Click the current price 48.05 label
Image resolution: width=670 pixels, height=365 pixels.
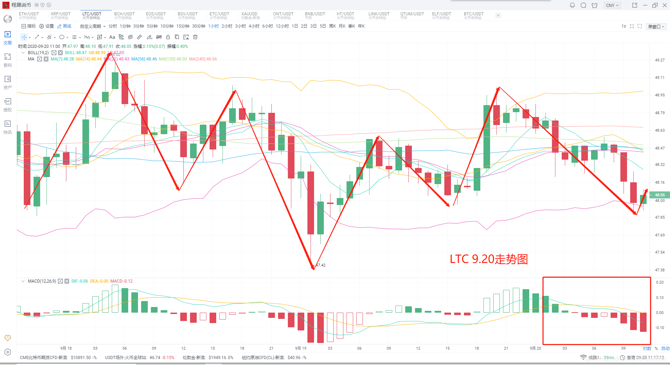point(660,195)
